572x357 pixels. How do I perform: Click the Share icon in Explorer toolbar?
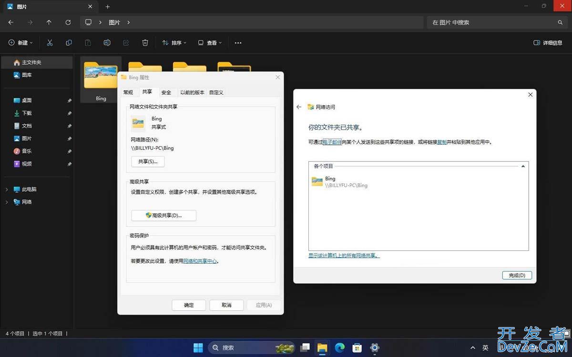pyautogui.click(x=126, y=43)
